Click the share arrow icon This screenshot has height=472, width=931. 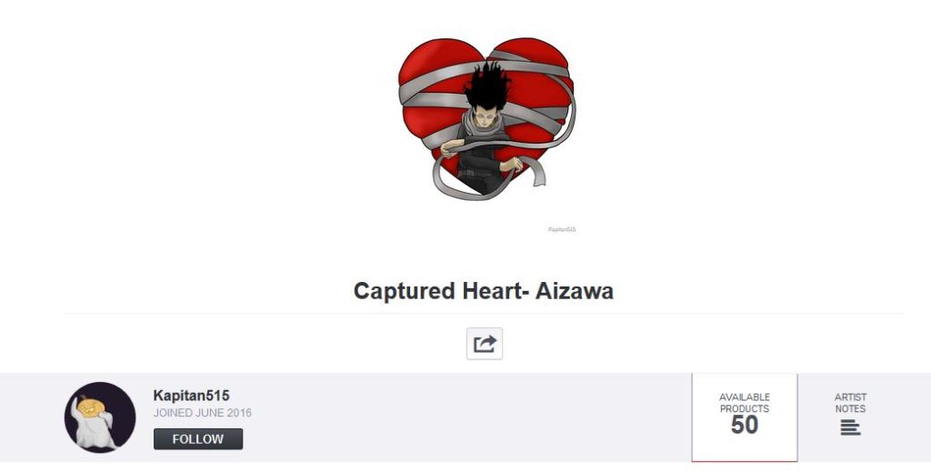tap(485, 344)
